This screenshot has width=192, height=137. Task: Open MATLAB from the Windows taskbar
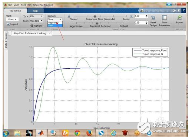pyautogui.click(x=41, y=133)
